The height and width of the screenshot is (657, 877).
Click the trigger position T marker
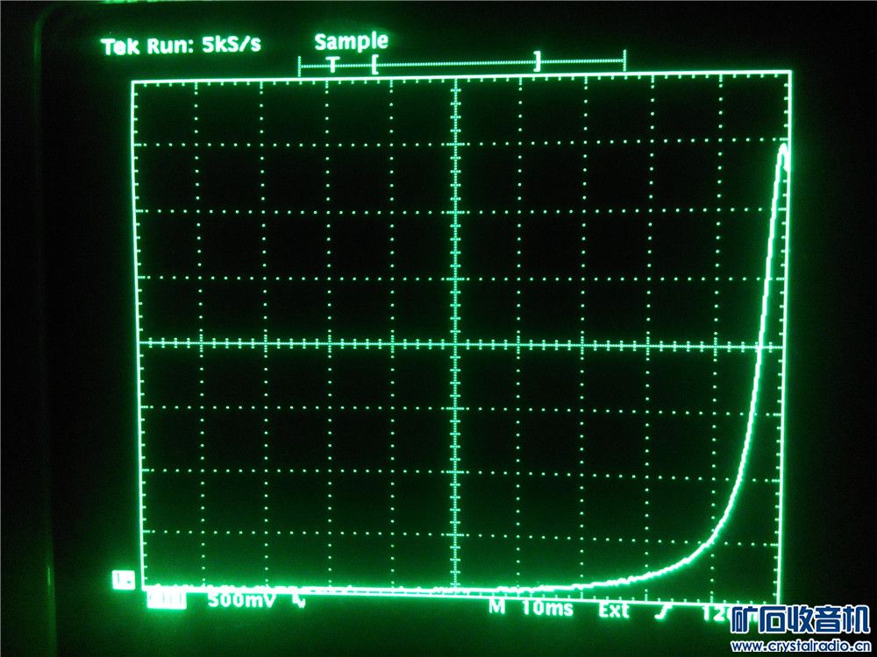coord(332,66)
